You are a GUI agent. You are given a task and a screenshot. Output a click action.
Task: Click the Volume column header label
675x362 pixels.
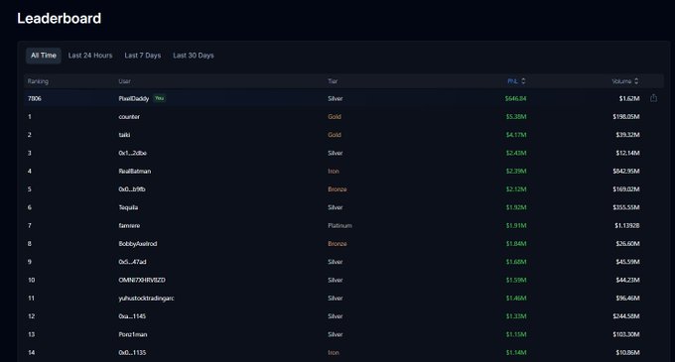click(x=621, y=81)
